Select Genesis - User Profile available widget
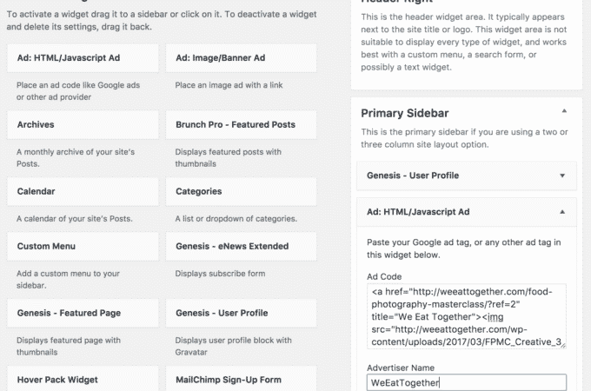Image resolution: width=591 pixels, height=391 pixels. [242, 313]
